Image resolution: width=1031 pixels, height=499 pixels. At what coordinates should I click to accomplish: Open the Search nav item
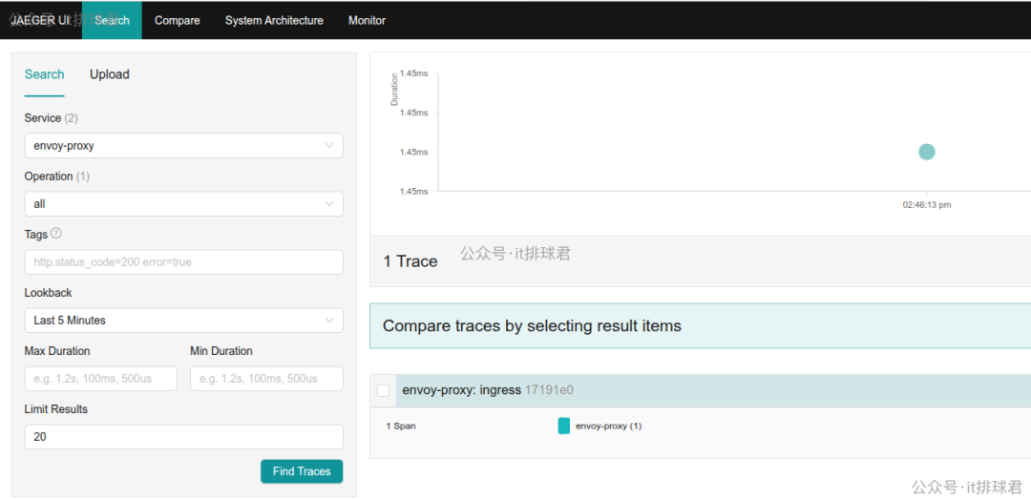112,20
